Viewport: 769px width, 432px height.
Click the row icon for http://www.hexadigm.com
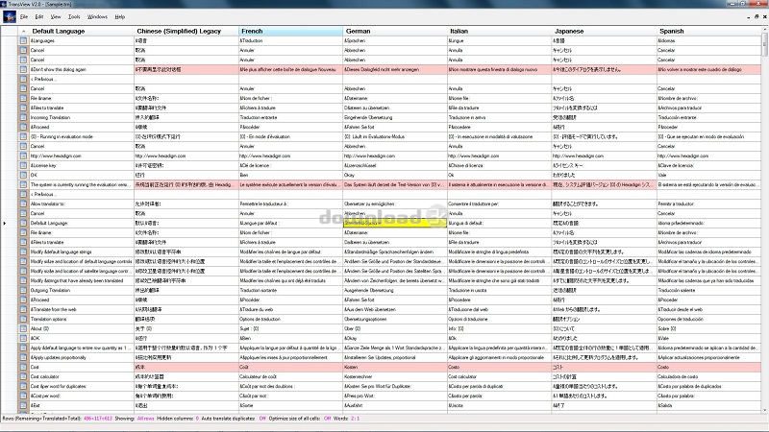(x=23, y=156)
